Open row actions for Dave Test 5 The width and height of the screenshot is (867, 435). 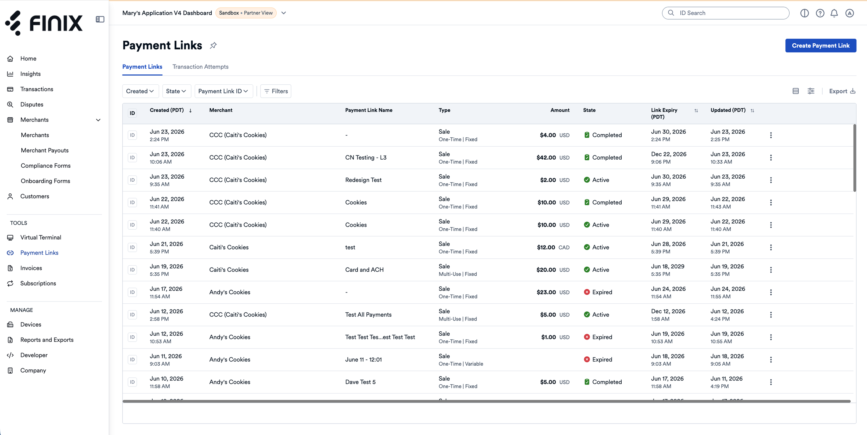(x=771, y=382)
